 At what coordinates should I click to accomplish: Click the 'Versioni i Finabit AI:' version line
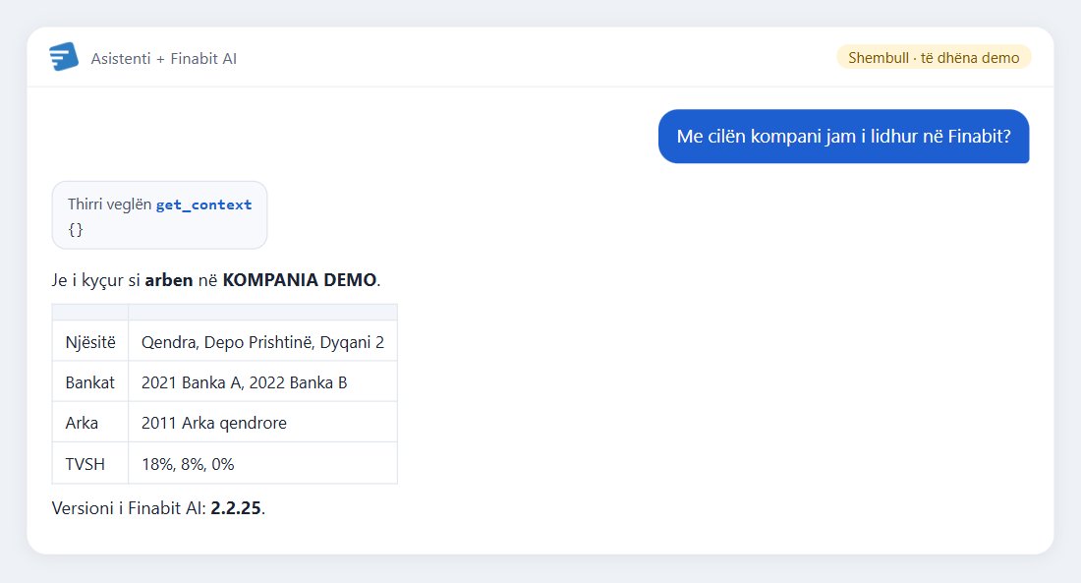pyautogui.click(x=158, y=508)
